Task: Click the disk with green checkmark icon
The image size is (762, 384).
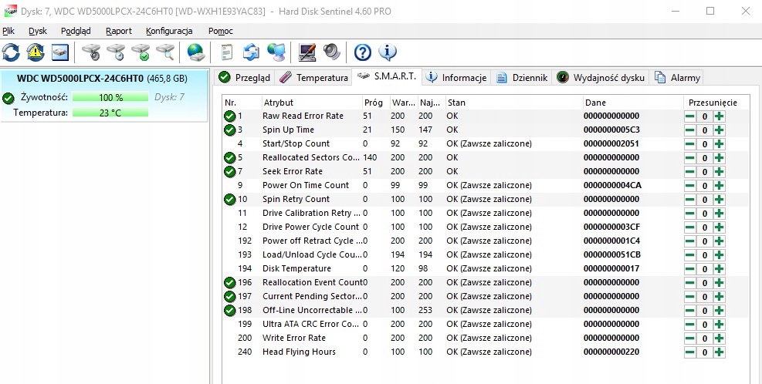Action: 141,52
